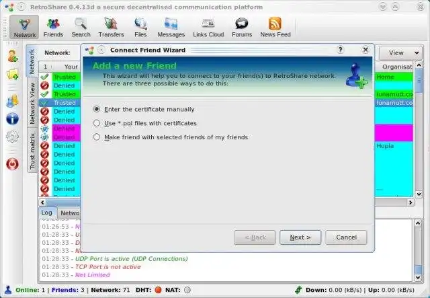The height and width of the screenshot is (298, 430).
Task: Click the blue info sidebar icon
Action: tap(12, 119)
